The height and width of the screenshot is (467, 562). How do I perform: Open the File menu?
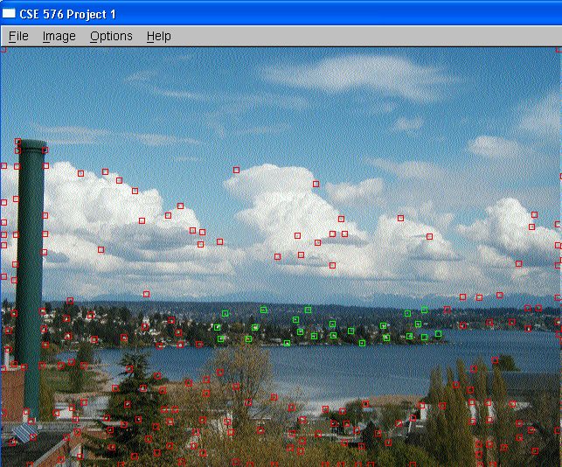pos(18,36)
